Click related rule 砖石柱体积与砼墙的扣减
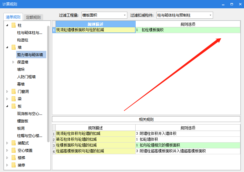The width and height of the screenshot is (244, 172). [96, 139]
